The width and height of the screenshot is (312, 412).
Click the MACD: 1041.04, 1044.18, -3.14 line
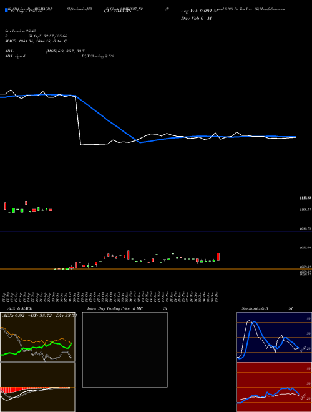coord(36,41)
